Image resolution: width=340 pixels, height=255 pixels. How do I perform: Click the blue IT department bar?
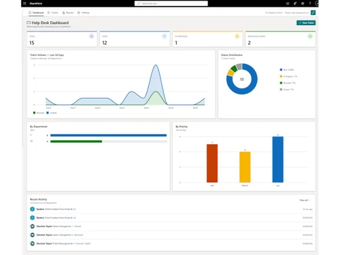[x=108, y=135]
